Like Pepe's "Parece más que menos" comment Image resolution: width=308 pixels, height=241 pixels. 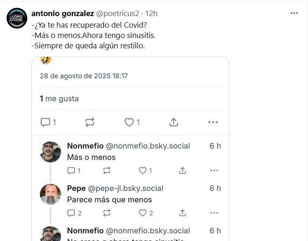pos(143,213)
